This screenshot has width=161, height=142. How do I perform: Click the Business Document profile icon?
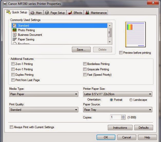[14, 35]
